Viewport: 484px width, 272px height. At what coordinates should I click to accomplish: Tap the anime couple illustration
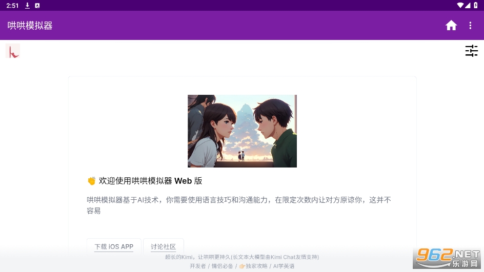pos(242,131)
